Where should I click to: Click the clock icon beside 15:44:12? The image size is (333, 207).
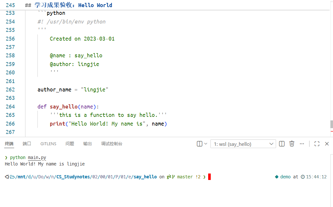pos(303,177)
